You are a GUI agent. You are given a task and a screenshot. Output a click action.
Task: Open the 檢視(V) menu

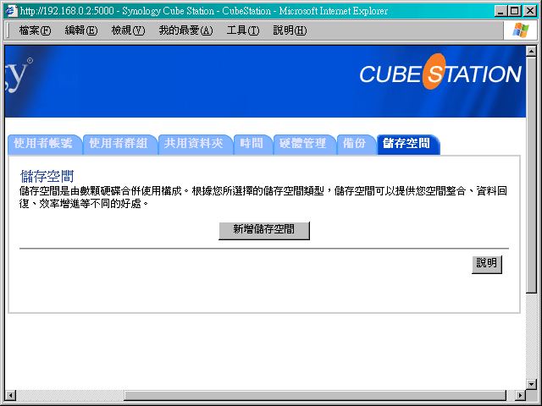[x=128, y=30]
